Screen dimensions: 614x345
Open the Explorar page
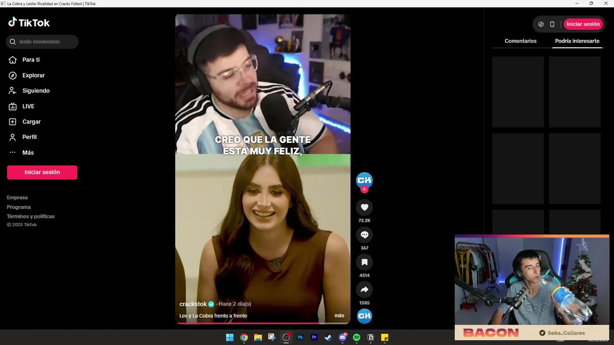[33, 75]
